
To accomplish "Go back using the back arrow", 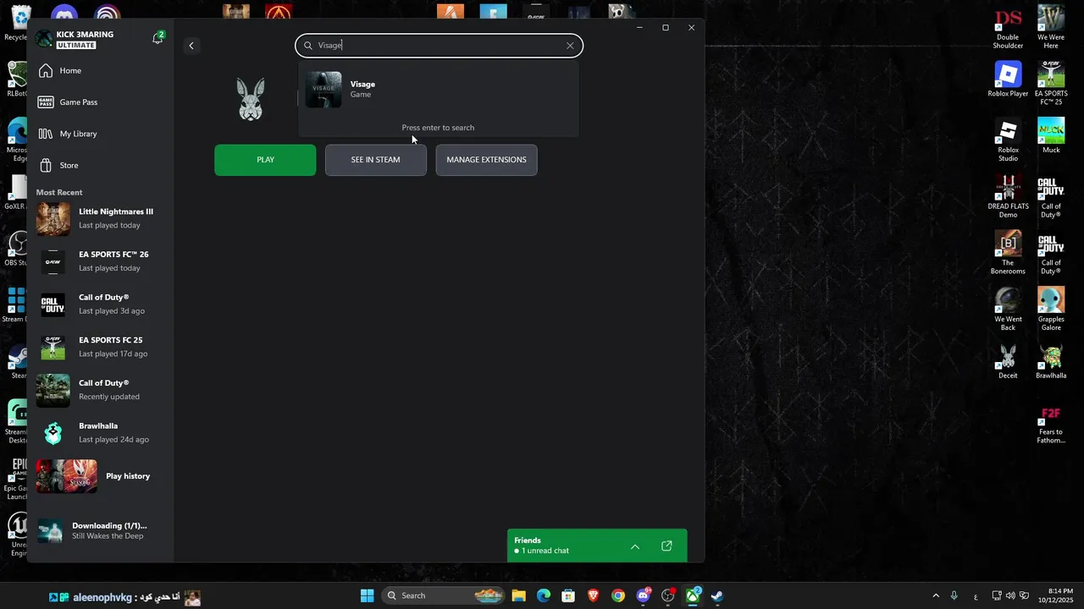I will point(191,46).
